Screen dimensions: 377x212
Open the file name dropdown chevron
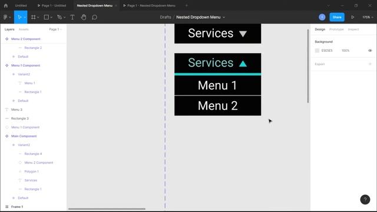224,17
